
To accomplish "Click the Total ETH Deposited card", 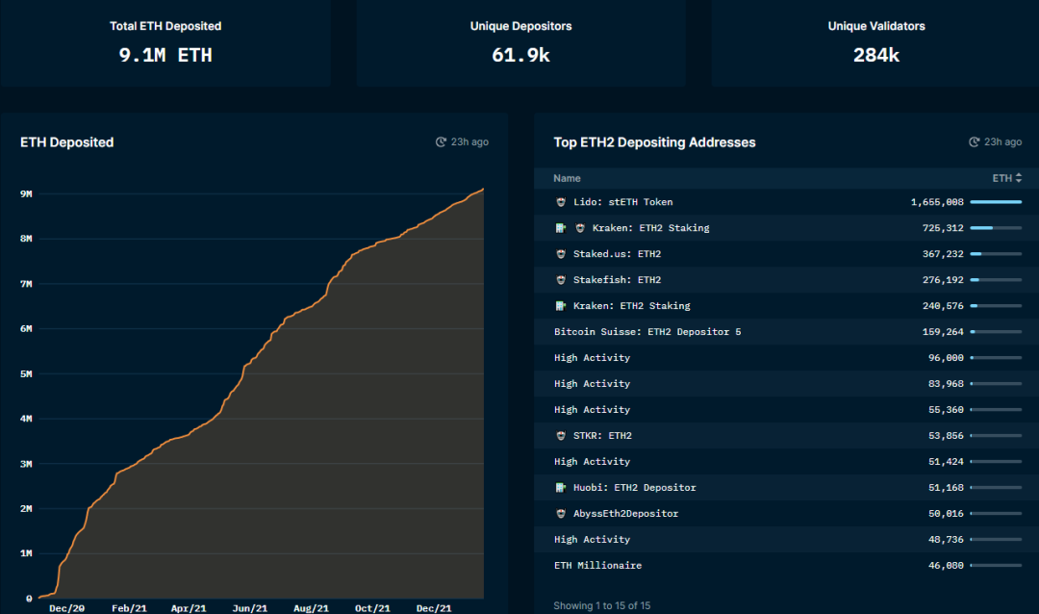I will [165, 43].
